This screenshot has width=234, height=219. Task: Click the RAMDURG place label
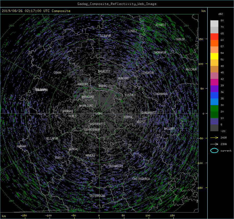tap(83, 84)
